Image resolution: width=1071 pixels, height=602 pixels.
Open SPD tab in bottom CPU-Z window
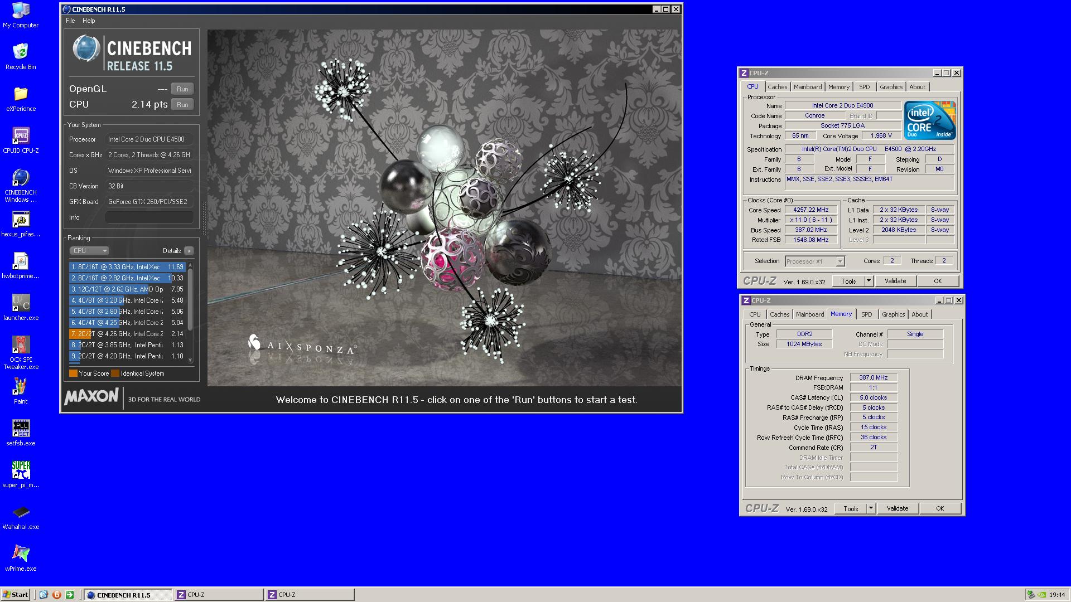click(866, 314)
